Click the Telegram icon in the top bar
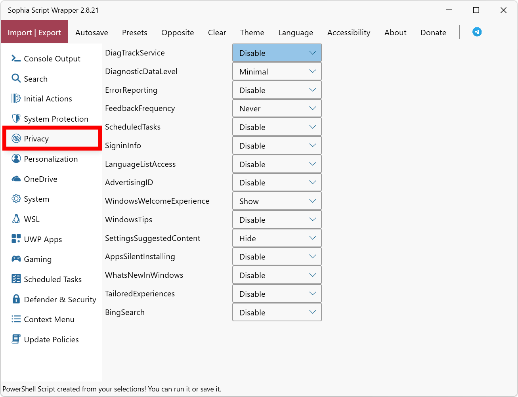The image size is (518, 397). pos(477,32)
